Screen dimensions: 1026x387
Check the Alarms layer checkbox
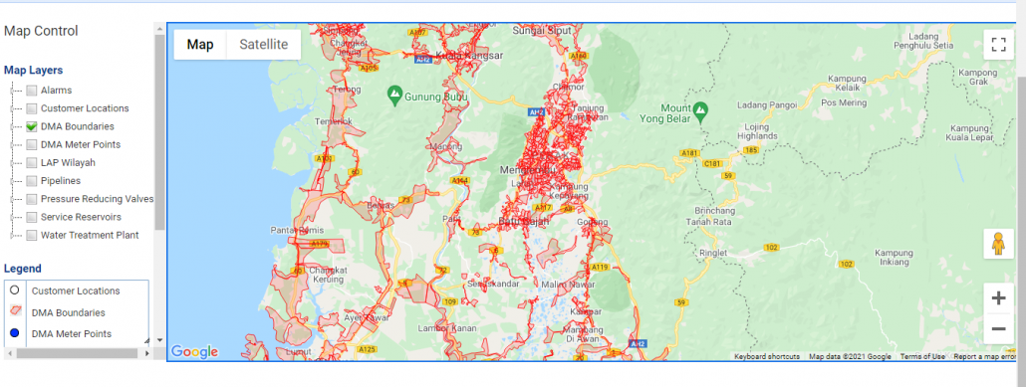tap(32, 91)
